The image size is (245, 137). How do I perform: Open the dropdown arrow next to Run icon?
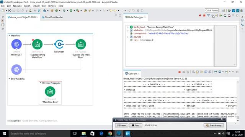click(74, 11)
